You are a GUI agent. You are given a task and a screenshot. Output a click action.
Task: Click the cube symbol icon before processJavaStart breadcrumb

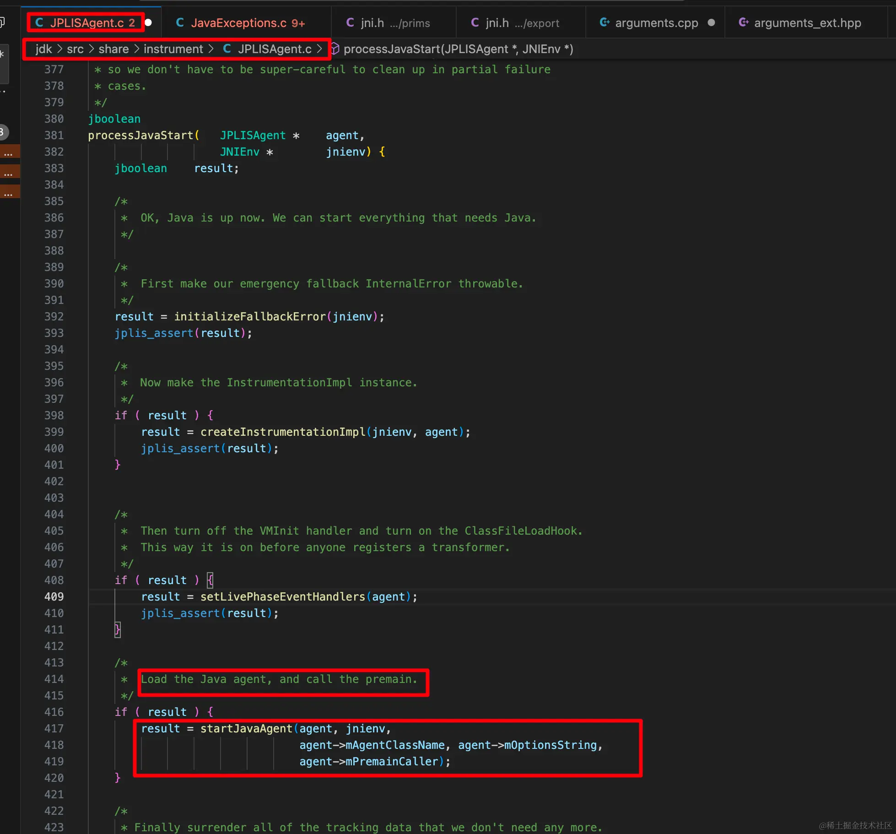click(x=335, y=49)
